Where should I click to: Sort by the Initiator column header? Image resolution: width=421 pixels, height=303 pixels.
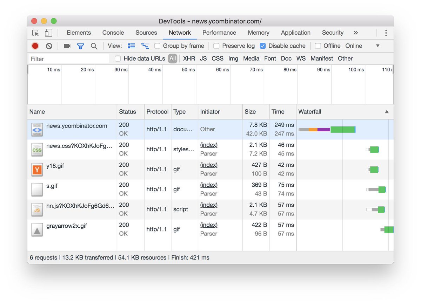(220, 112)
